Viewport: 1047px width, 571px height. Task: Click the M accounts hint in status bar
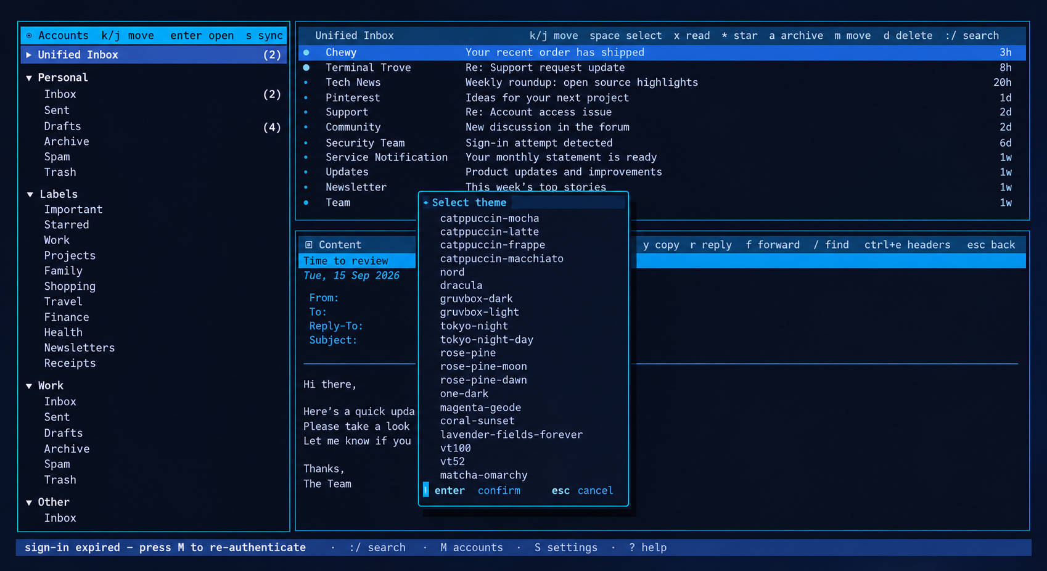(x=471, y=548)
